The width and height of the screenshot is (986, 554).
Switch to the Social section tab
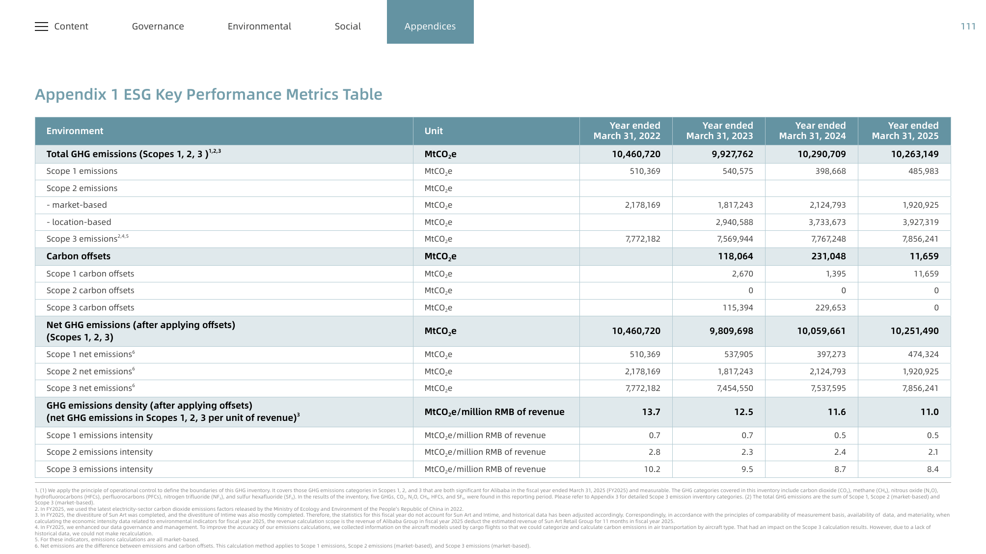coord(348,27)
